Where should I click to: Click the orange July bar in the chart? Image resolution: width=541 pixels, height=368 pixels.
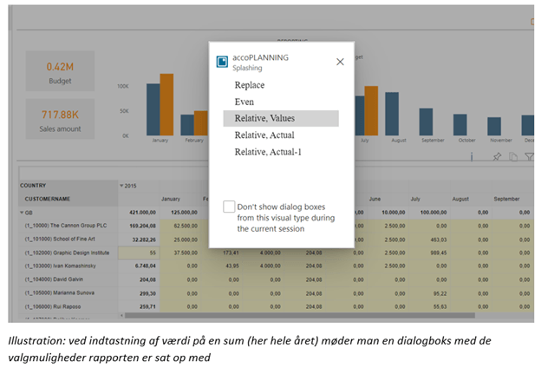tap(371, 111)
